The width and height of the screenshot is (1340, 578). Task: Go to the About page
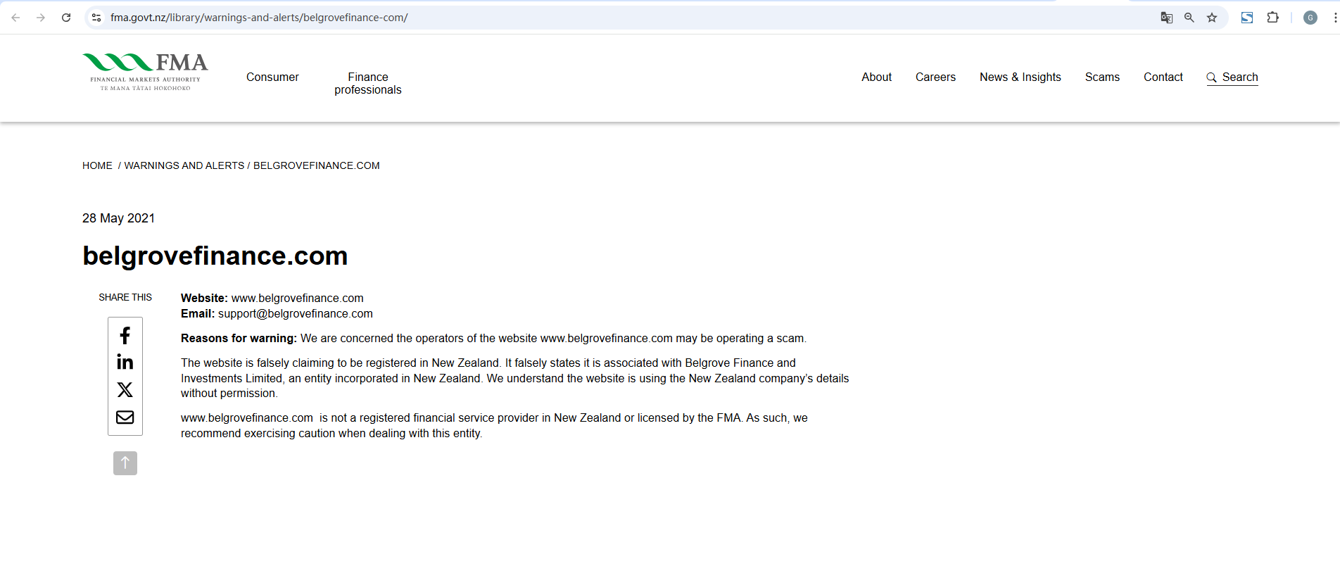point(876,77)
